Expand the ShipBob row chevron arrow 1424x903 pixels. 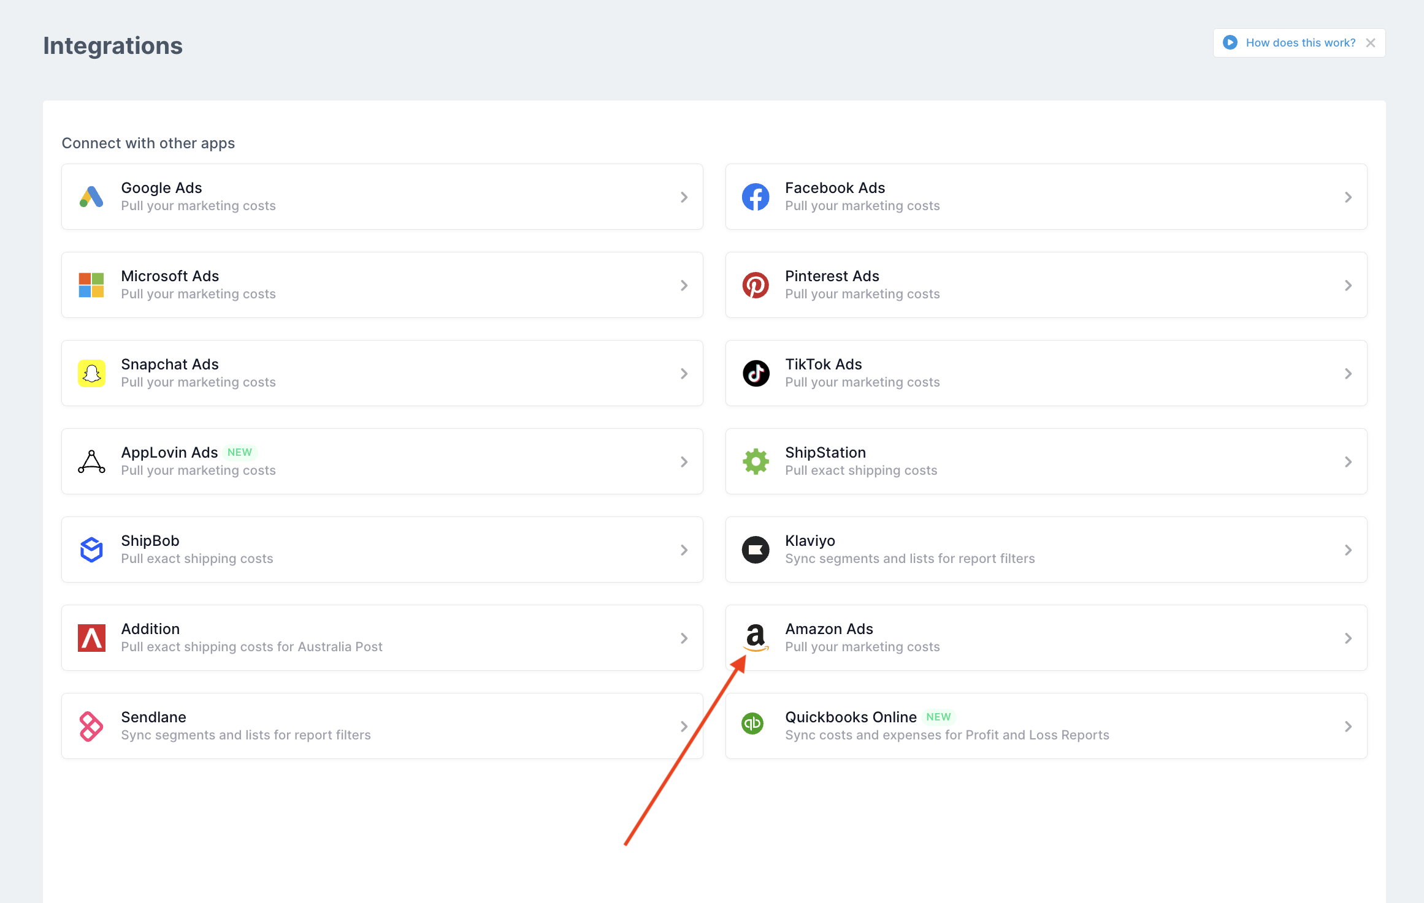pyautogui.click(x=684, y=550)
